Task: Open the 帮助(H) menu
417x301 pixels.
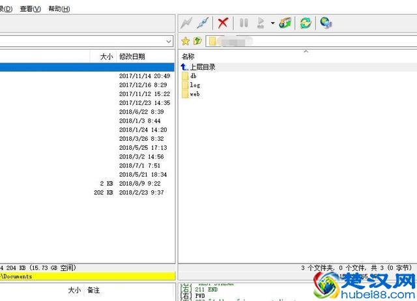Action: [59, 9]
